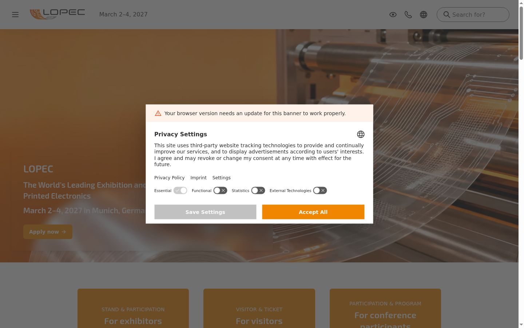Toggle the Essential switch
Screen dimensions: 524x328
click(x=180, y=191)
